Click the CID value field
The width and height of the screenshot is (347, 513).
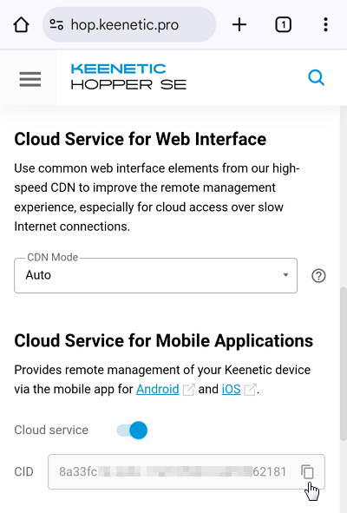(187, 472)
